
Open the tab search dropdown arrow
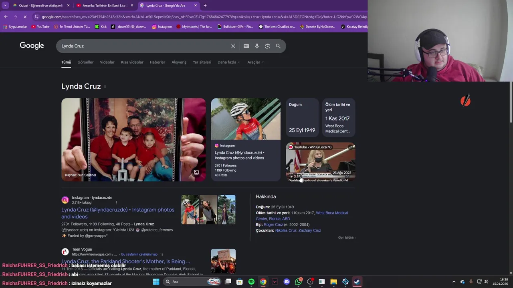[x=5, y=5]
